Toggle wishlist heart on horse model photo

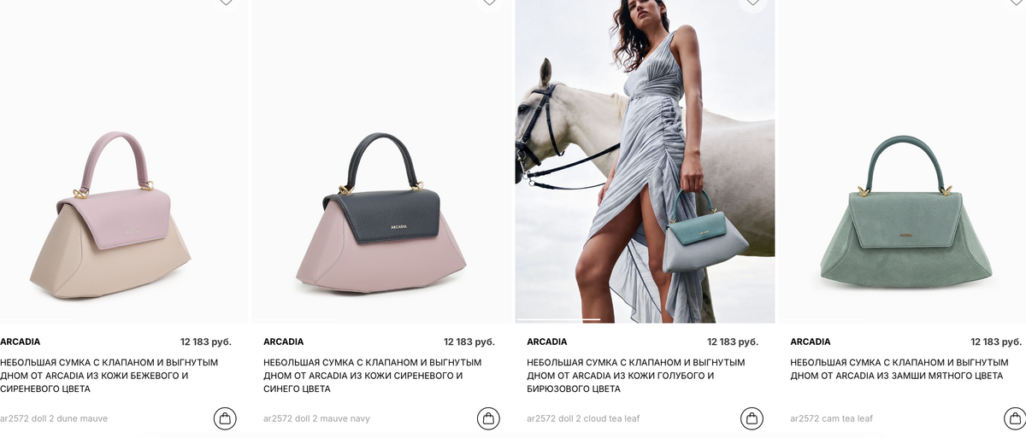pyautogui.click(x=752, y=3)
